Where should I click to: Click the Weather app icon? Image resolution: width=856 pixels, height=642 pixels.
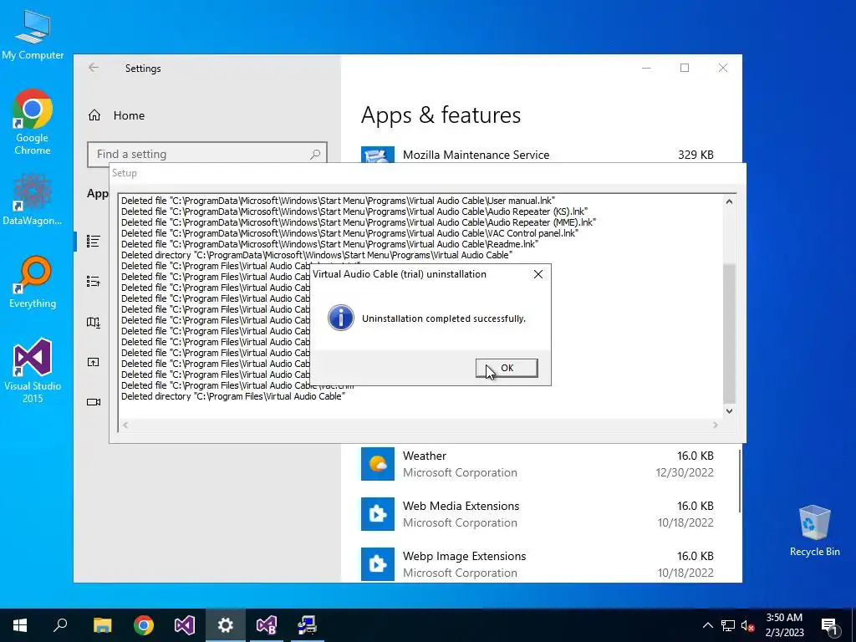click(x=377, y=464)
